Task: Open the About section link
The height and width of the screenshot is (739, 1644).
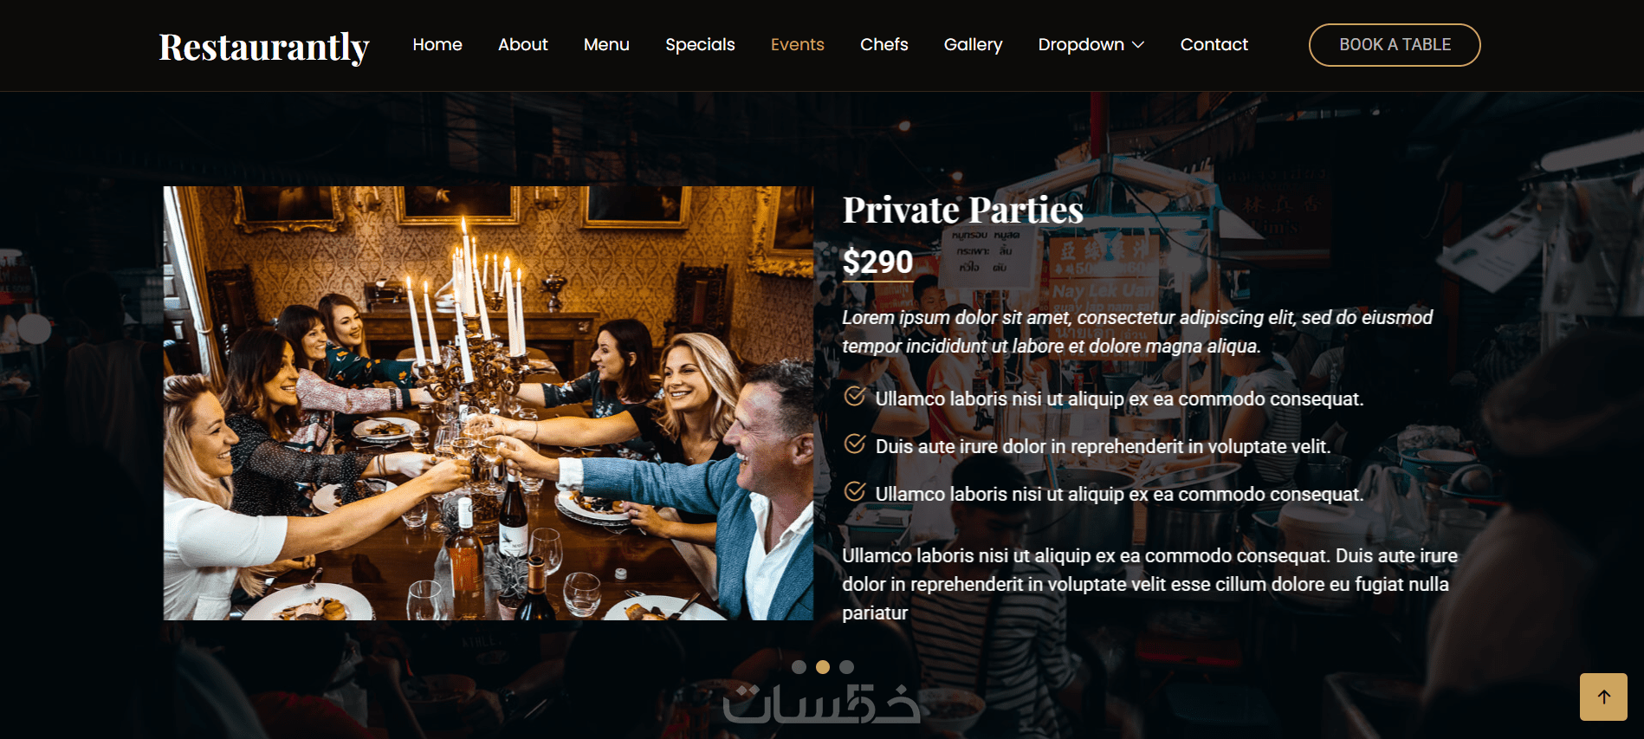Action: tap(523, 44)
